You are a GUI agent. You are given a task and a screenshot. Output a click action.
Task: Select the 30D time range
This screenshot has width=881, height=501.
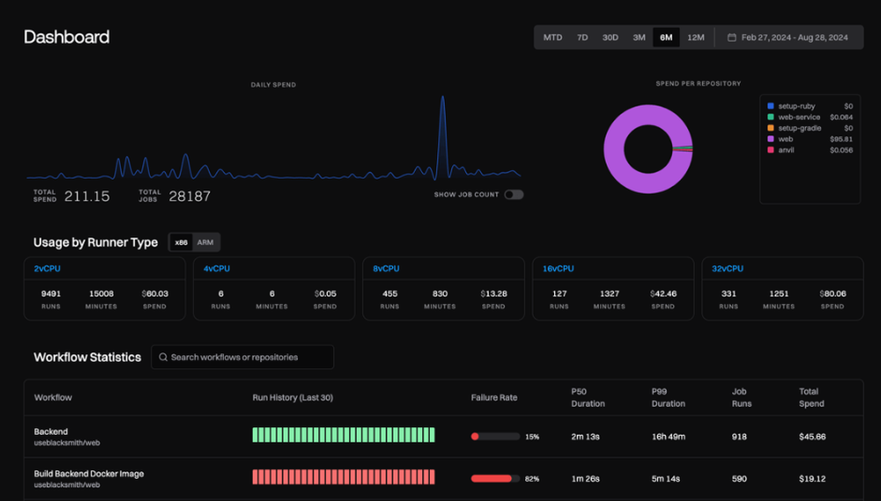tap(611, 38)
